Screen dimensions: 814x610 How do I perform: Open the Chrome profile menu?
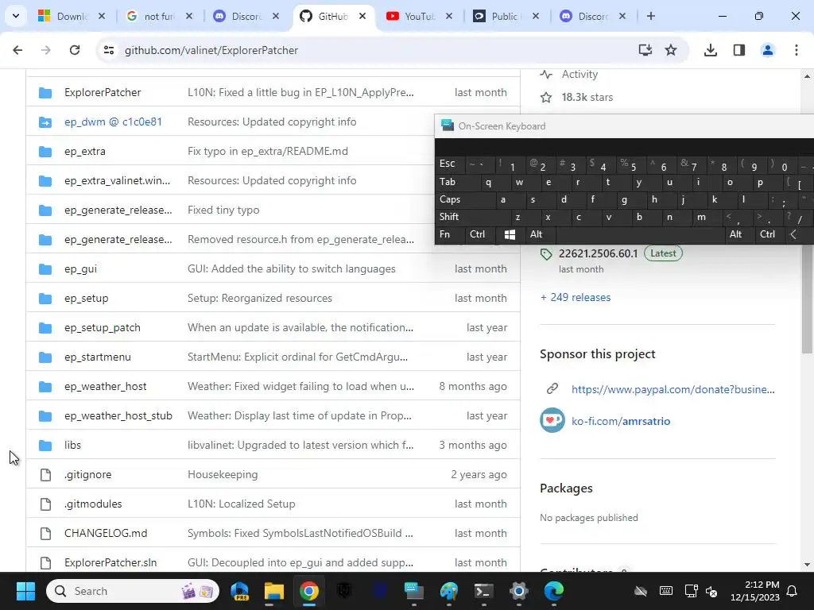tap(767, 50)
